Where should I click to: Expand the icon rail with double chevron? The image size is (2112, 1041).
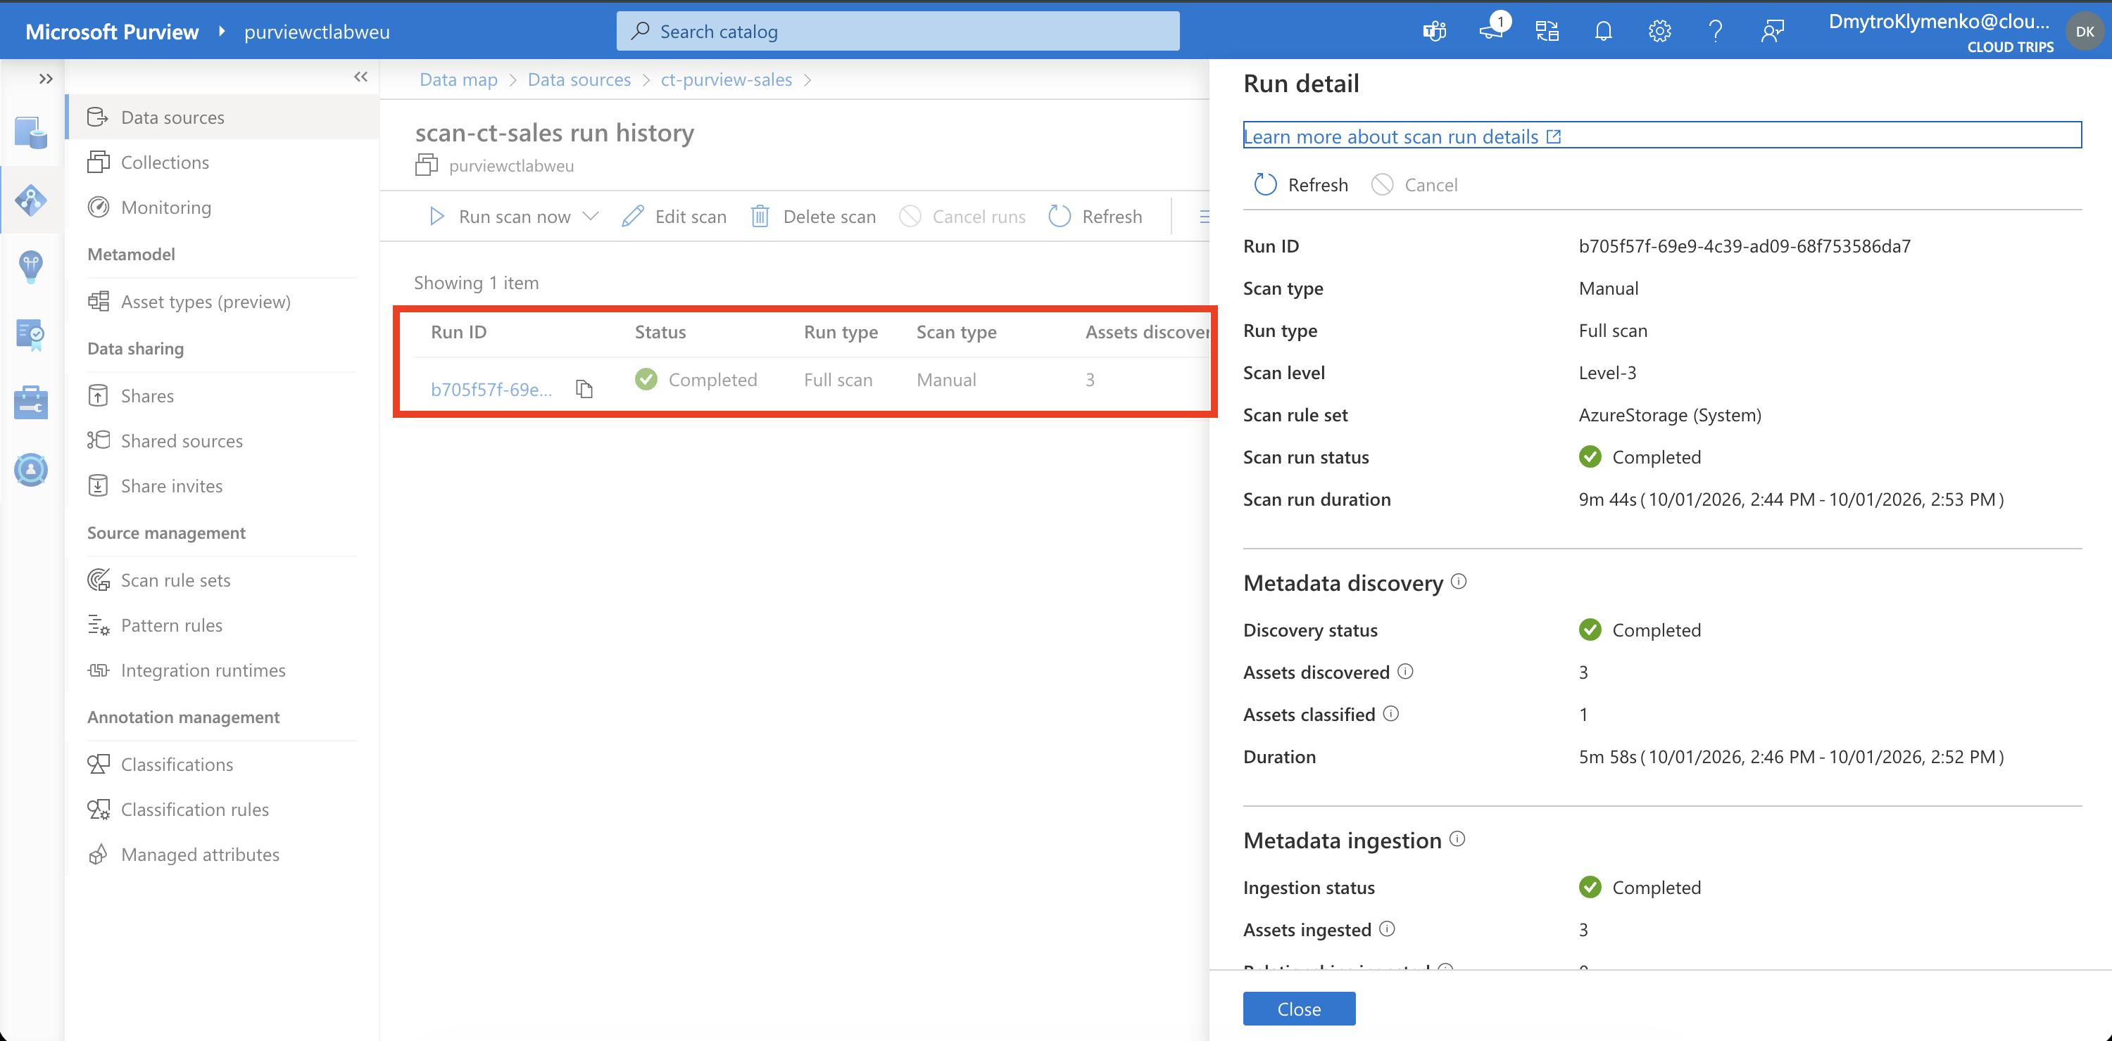click(x=46, y=79)
